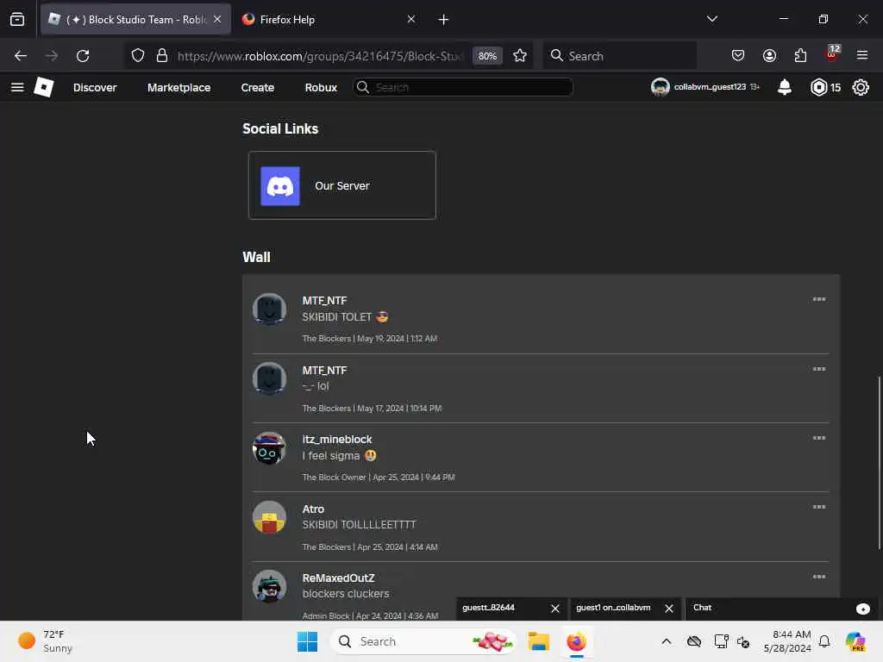This screenshot has width=883, height=662.
Task: Open ReMaxedOutZ username link
Action: (x=338, y=578)
